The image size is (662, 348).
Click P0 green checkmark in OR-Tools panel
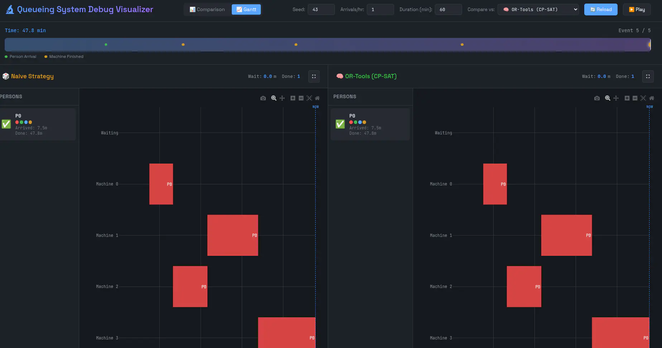(x=340, y=124)
